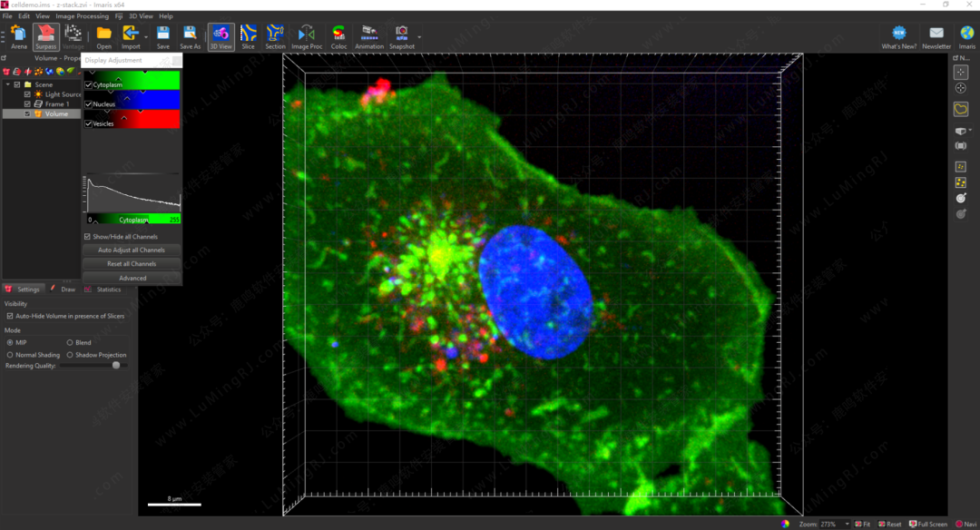Screen dimensions: 980x530
Task: Select the Blend mode radio button
Action: coord(71,343)
